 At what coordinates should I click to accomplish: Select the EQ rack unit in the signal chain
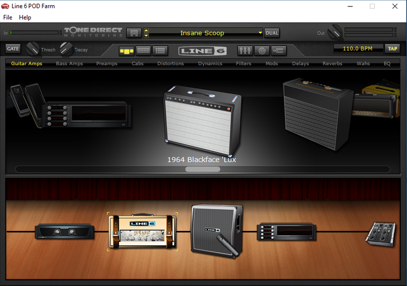[287, 231]
